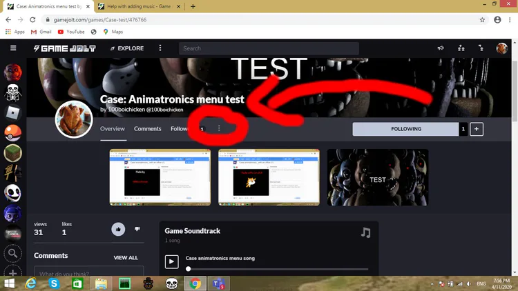Bookmark this page with the star icon

[x=482, y=20]
